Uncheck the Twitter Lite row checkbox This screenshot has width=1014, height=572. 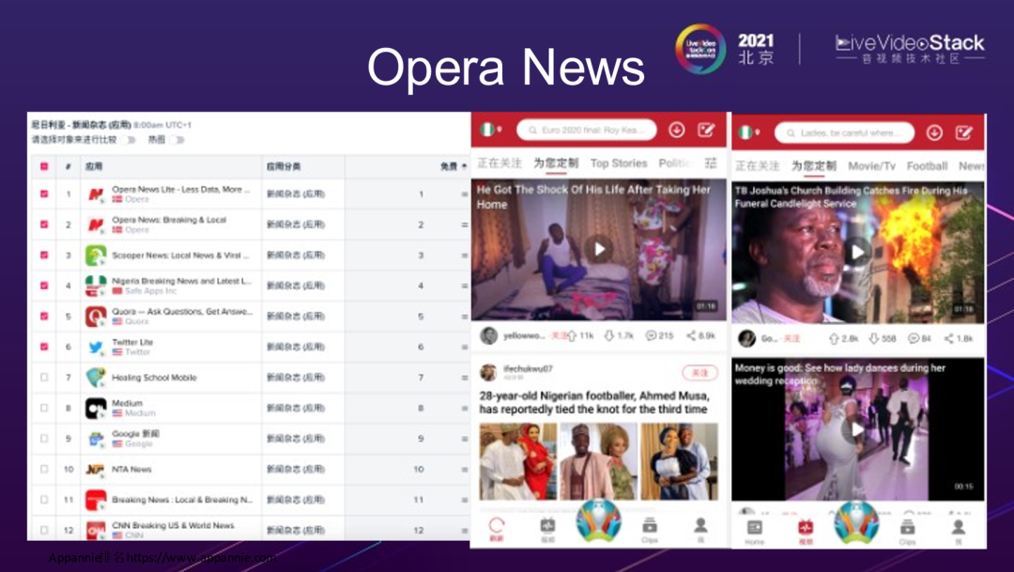click(x=44, y=347)
